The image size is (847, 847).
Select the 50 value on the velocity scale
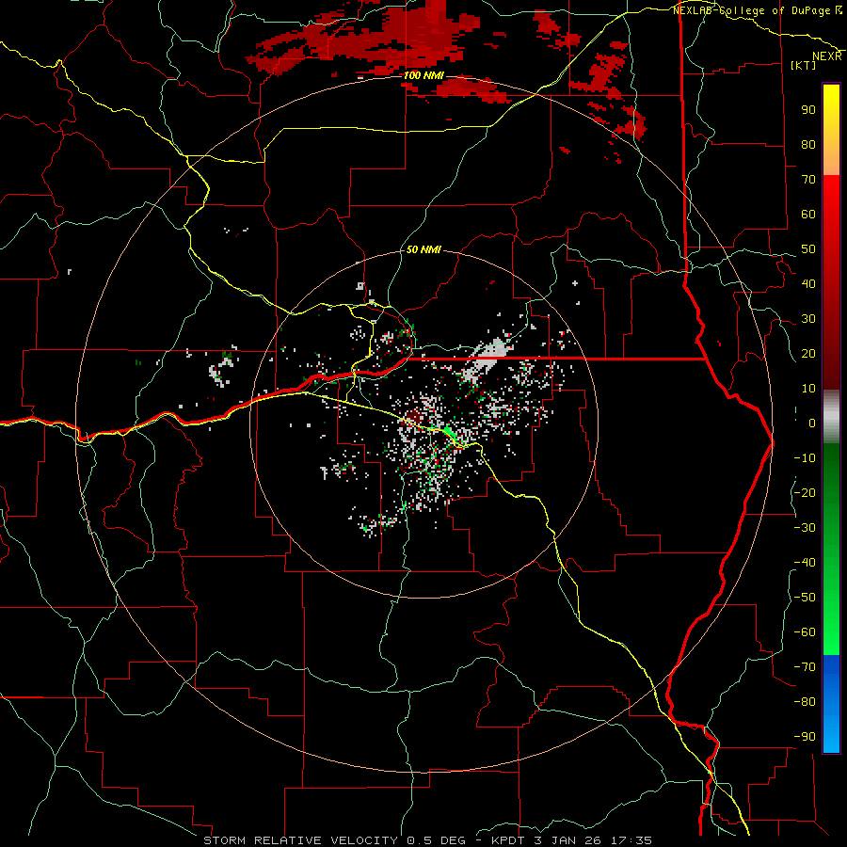[x=808, y=249]
